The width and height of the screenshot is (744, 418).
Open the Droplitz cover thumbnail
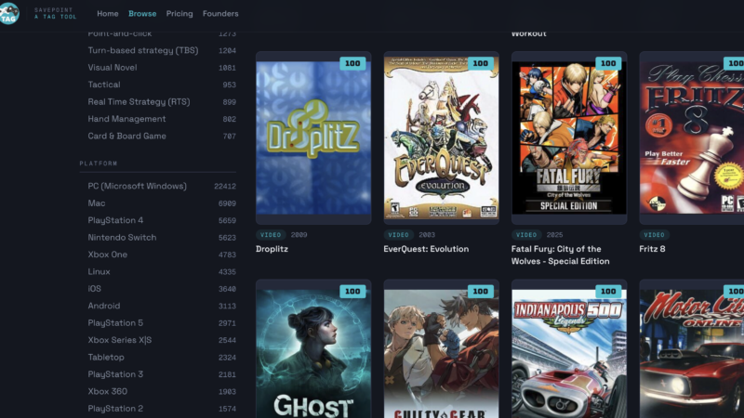[313, 137]
